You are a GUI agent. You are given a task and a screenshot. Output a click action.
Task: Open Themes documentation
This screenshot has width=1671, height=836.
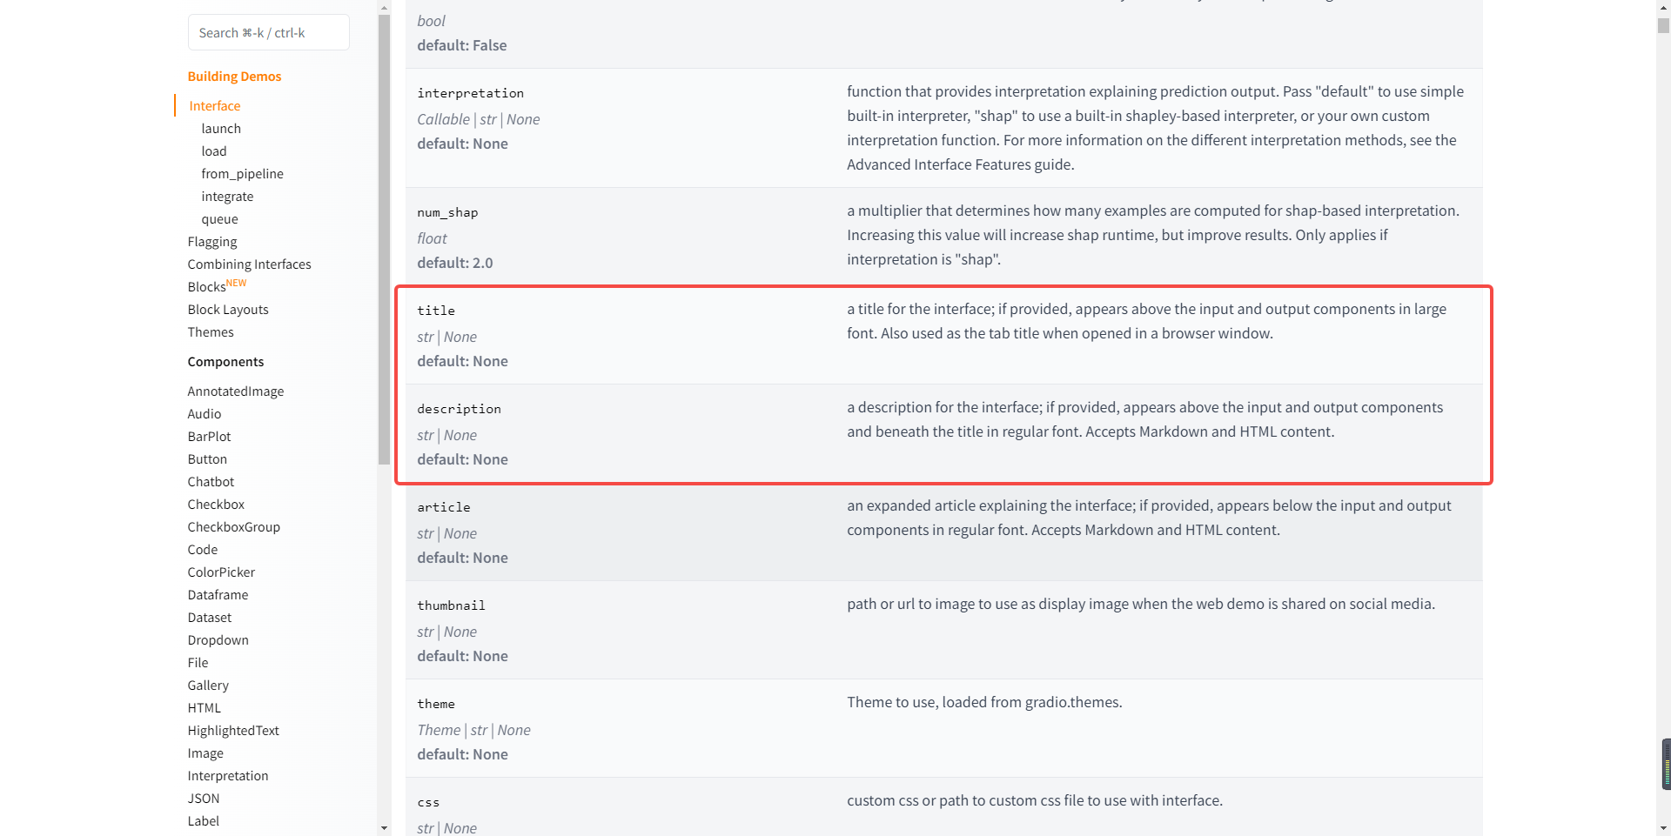click(x=211, y=332)
